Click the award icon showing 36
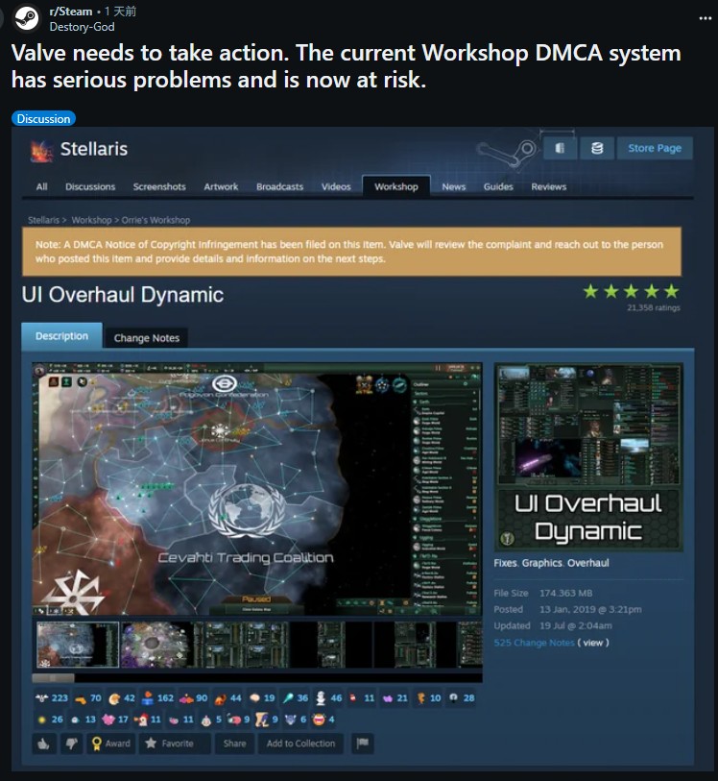This screenshot has width=718, height=781. pyautogui.click(x=288, y=698)
